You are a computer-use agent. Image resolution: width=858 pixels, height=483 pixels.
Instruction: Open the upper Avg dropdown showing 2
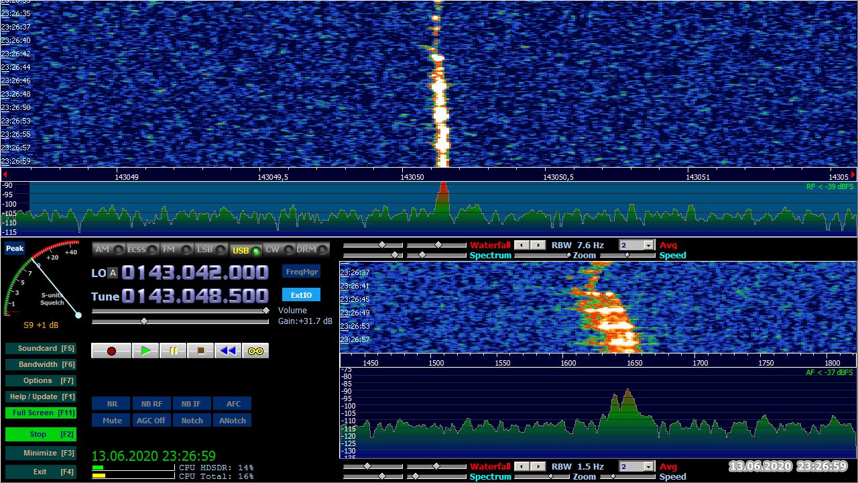[648, 246]
